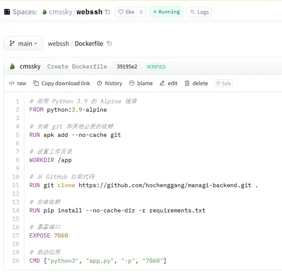The image size is (282, 274).
Task: Click the cmssky commit author avatar
Action: click(x=12, y=66)
